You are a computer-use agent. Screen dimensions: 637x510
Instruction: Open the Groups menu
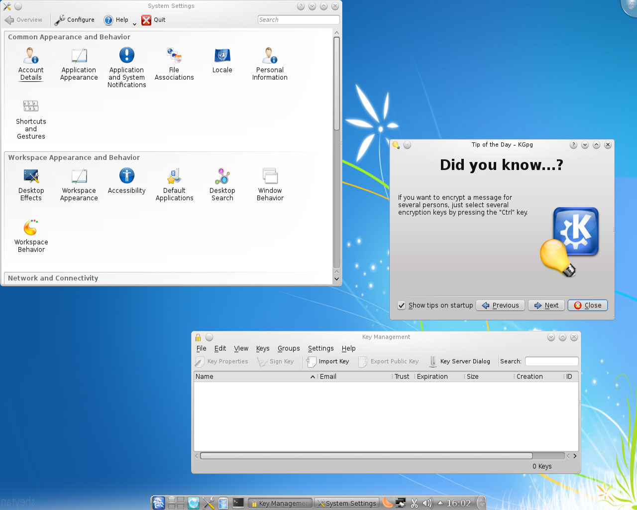pos(289,349)
